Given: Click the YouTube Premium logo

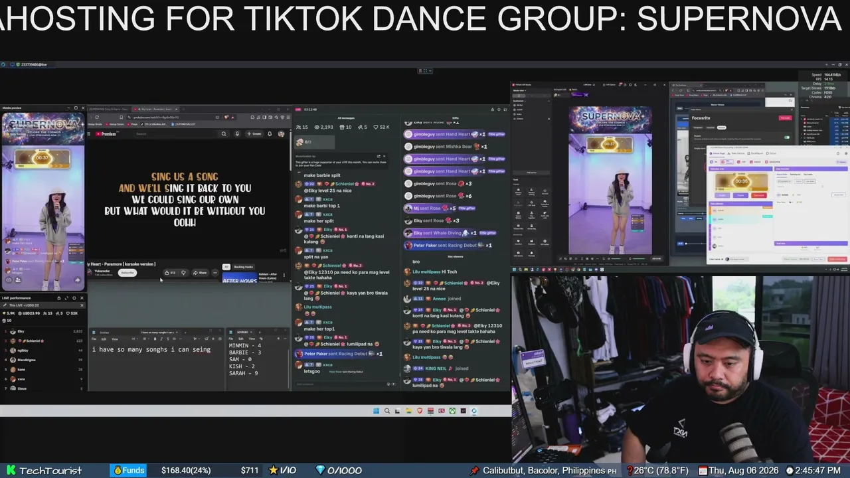Looking at the screenshot, I should click(x=106, y=134).
